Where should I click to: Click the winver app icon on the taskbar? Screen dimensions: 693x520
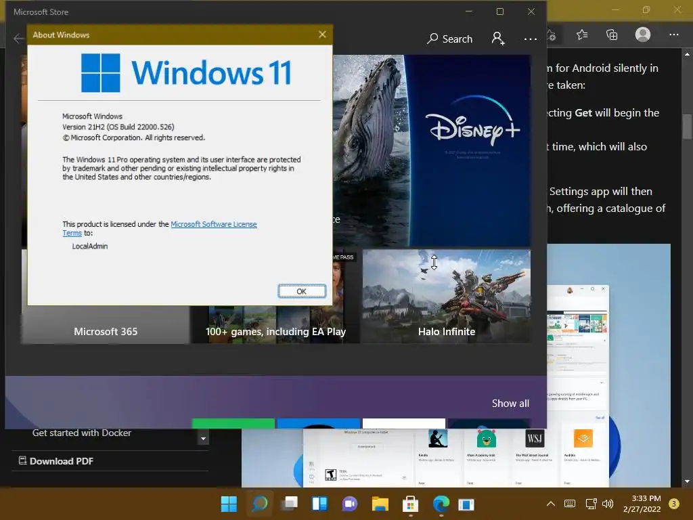point(466,504)
